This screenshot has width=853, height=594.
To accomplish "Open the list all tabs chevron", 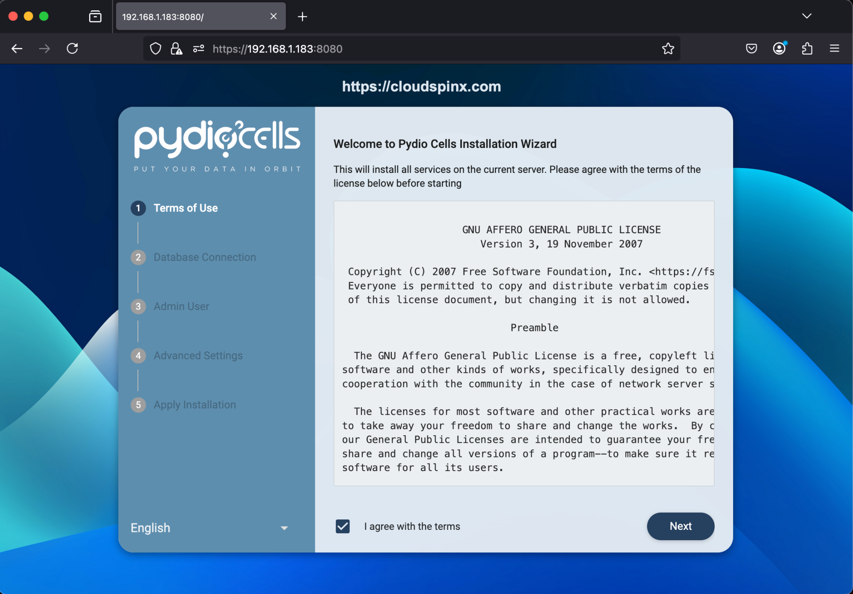I will (x=807, y=16).
